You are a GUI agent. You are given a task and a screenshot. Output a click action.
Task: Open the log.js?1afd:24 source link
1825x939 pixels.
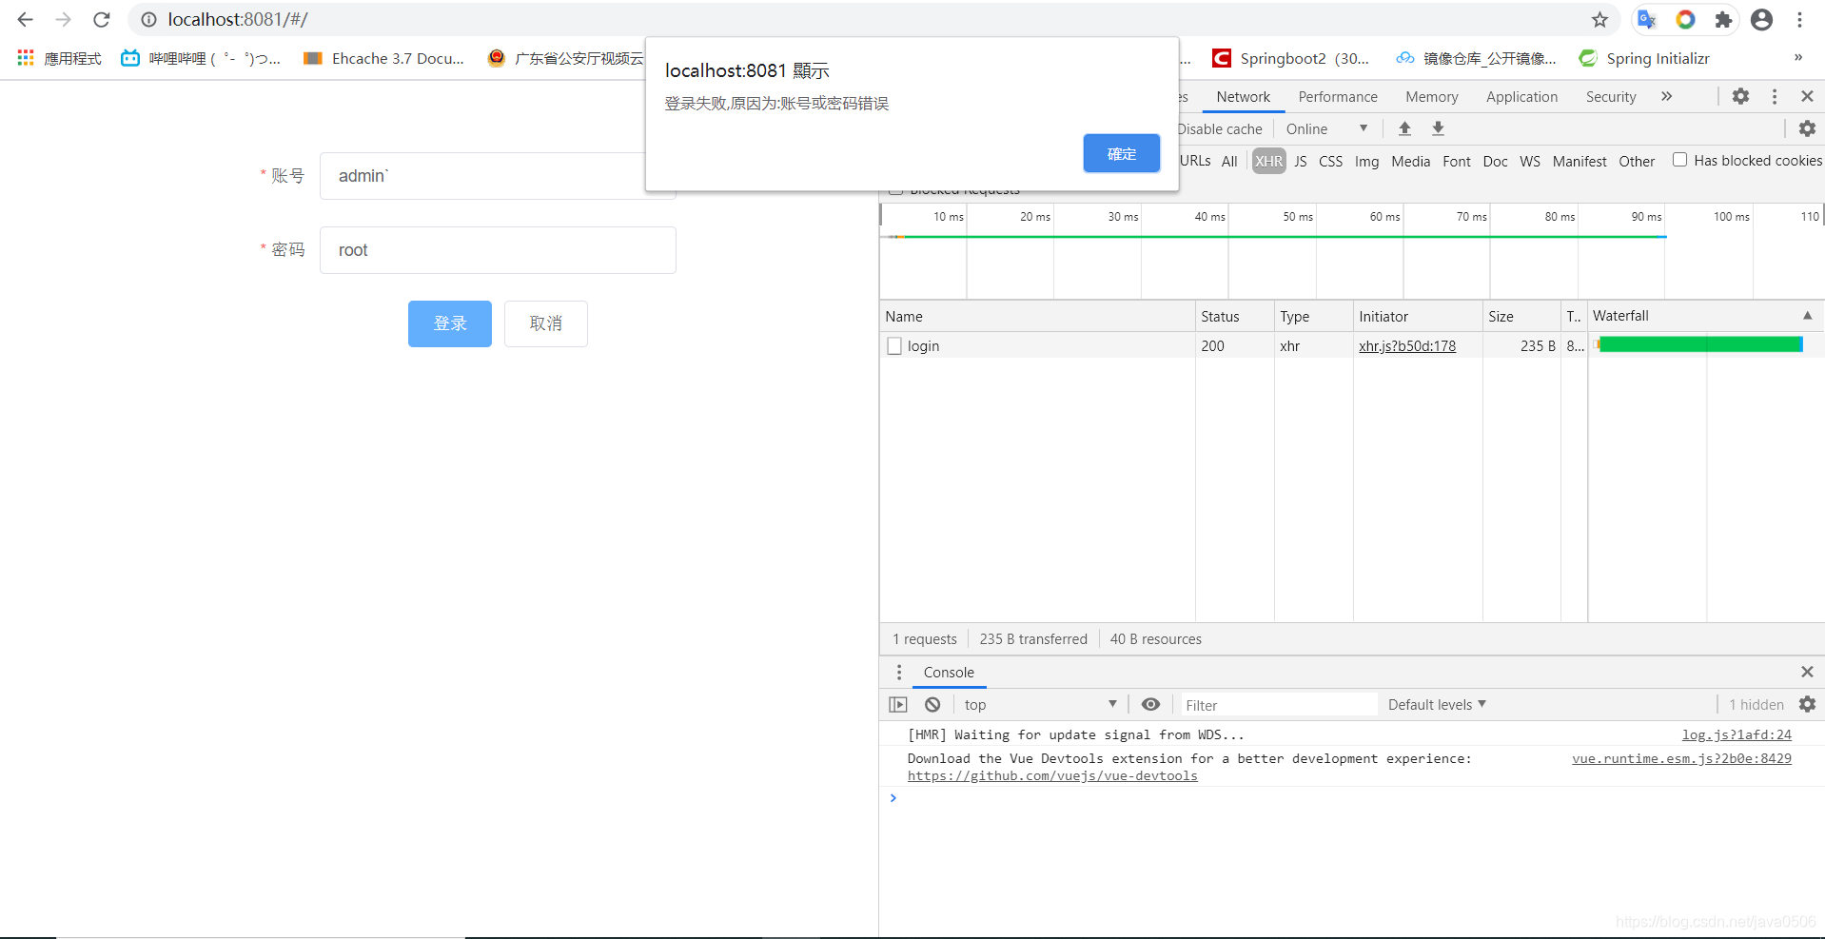tap(1737, 734)
